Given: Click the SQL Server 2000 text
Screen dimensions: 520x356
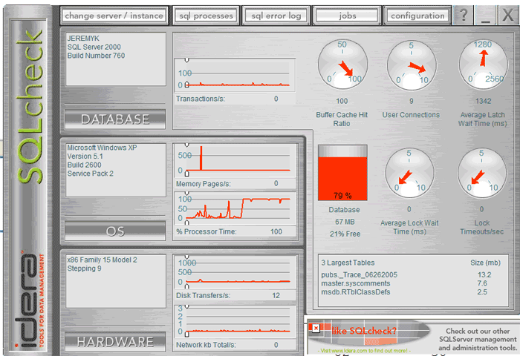Looking at the screenshot, I should pyautogui.click(x=94, y=47).
